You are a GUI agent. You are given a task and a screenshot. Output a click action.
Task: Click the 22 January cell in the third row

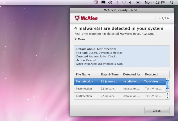pyautogui.click(x=108, y=96)
